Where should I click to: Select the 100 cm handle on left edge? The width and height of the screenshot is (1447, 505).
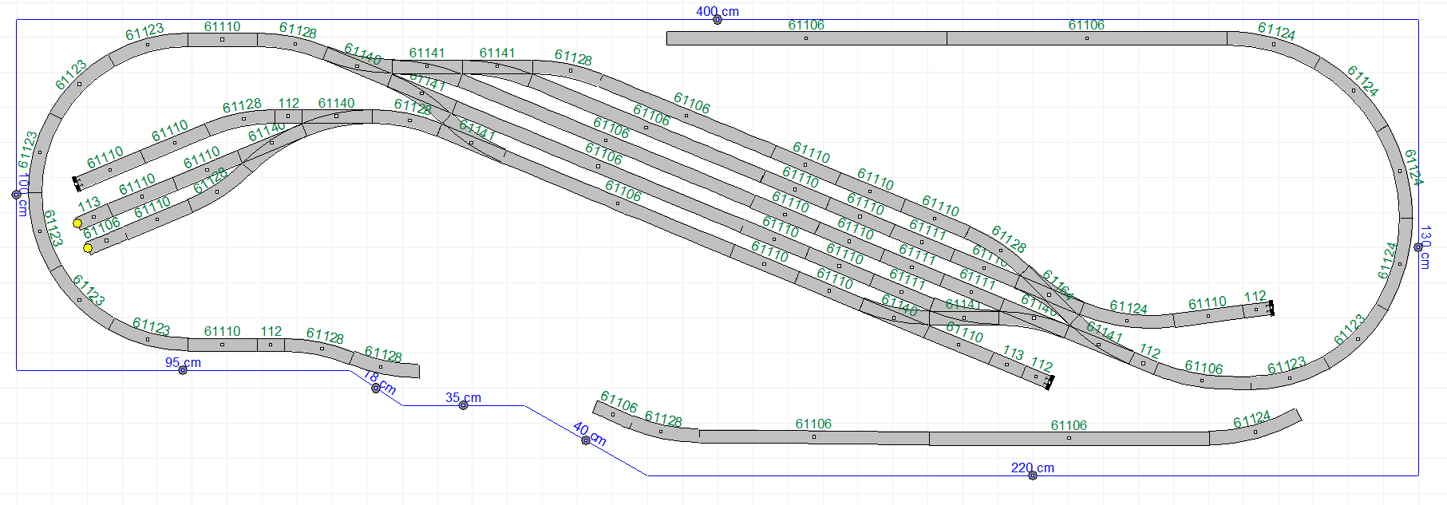tap(16, 195)
